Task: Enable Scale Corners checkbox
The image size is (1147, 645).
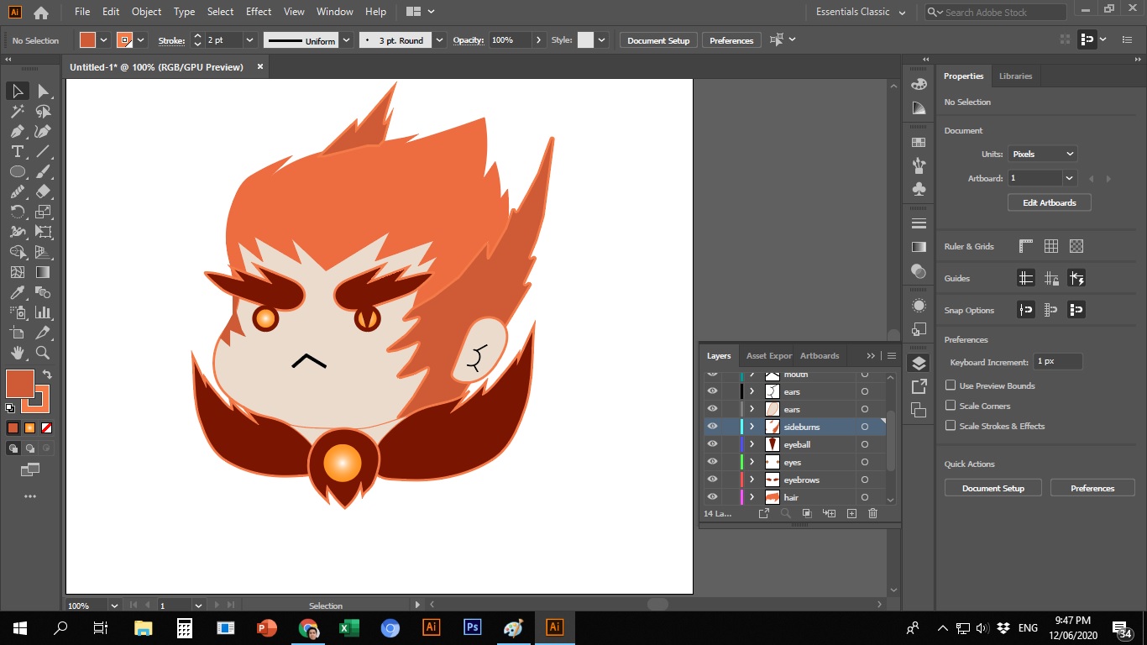Action: [x=951, y=406]
